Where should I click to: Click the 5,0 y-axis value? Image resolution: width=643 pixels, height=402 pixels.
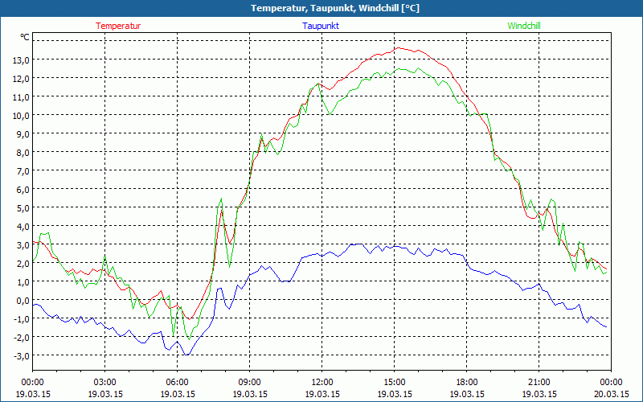(23, 208)
